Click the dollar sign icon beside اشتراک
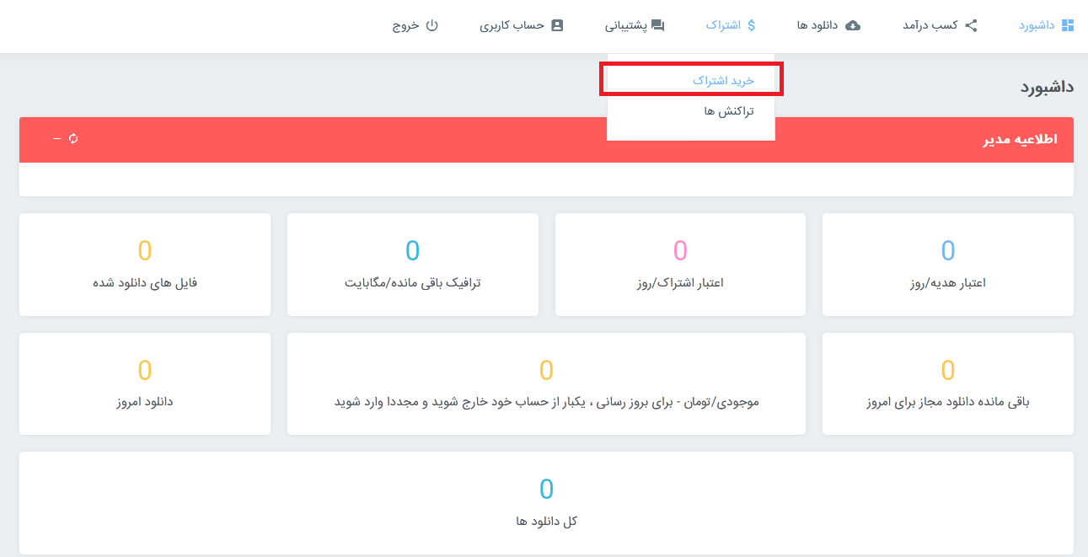 (x=751, y=25)
